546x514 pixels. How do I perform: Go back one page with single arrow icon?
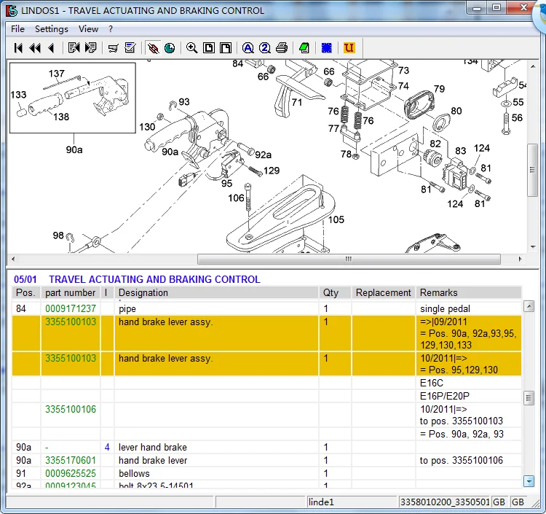click(x=51, y=48)
